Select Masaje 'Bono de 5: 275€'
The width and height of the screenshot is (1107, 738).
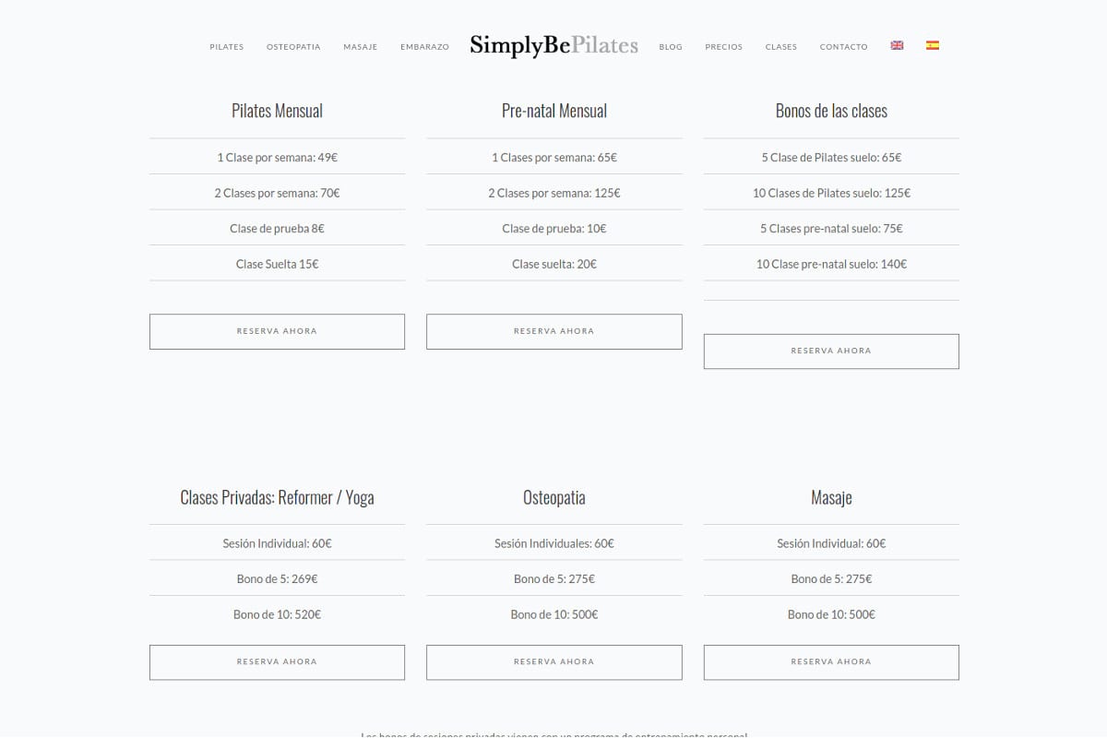coord(831,578)
